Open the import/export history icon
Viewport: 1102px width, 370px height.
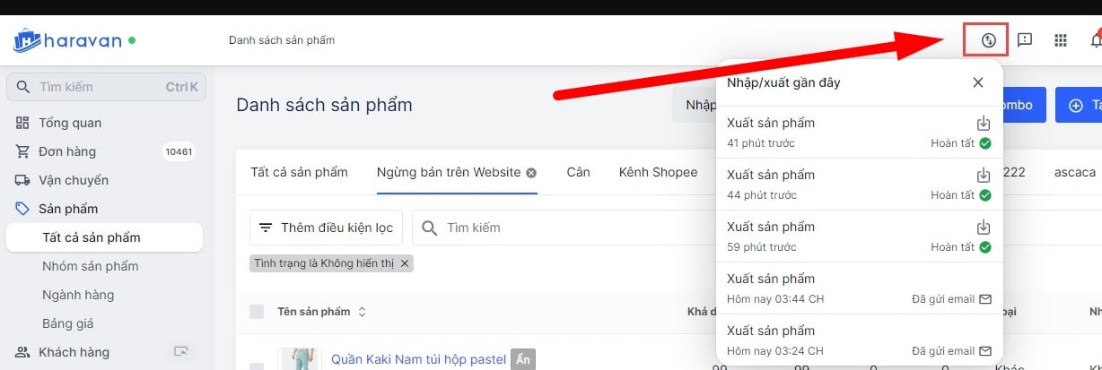click(x=988, y=40)
